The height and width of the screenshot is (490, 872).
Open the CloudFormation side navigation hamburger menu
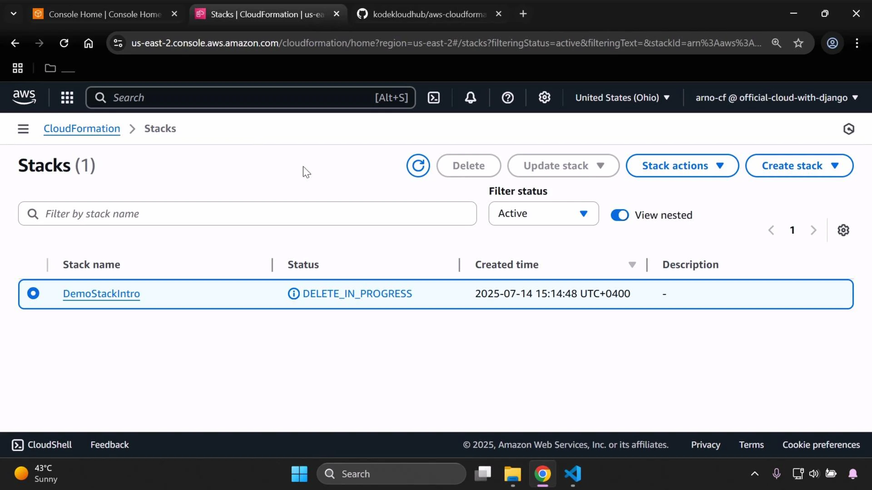pos(23,128)
